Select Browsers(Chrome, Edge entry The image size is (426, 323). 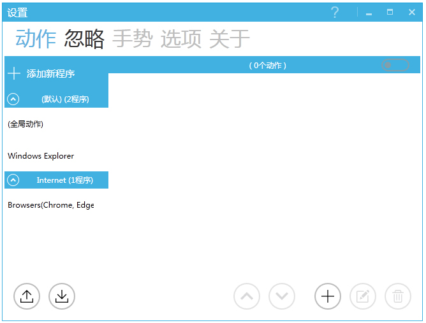pos(50,205)
